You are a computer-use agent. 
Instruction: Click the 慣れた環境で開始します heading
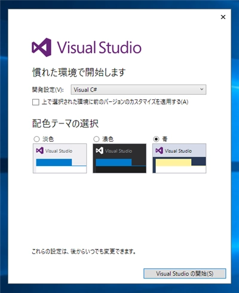pyautogui.click(x=79, y=73)
